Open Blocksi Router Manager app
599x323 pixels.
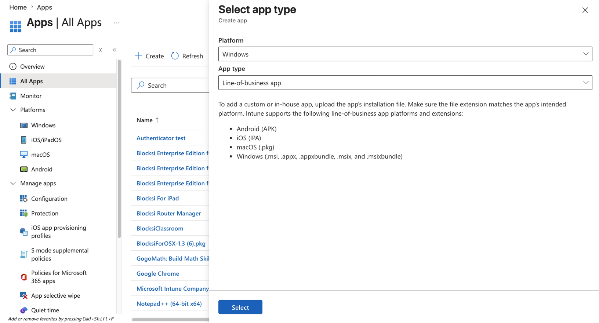pyautogui.click(x=169, y=213)
